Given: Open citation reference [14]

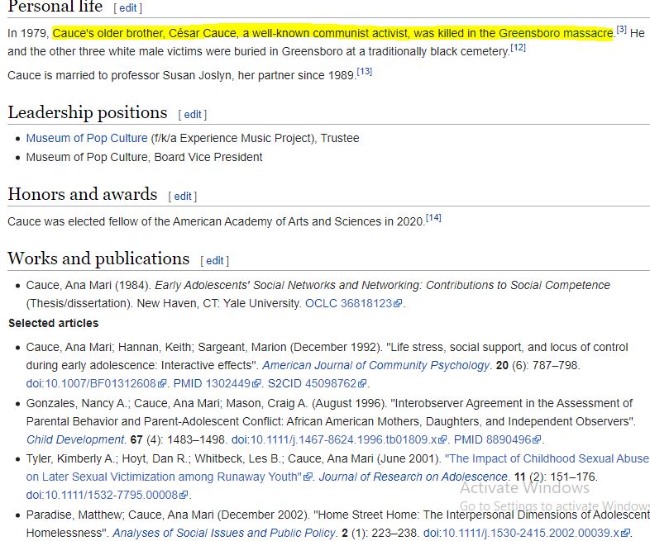Looking at the screenshot, I should pyautogui.click(x=433, y=218).
